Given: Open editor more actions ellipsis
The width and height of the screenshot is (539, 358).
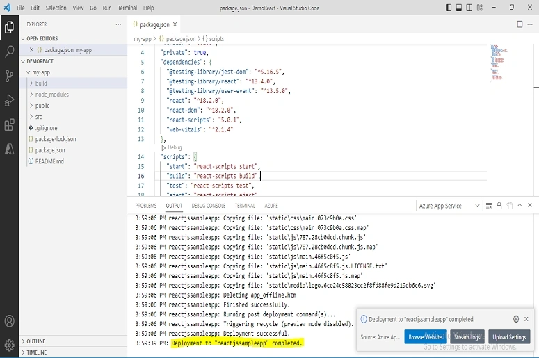Looking at the screenshot, I should point(530,24).
